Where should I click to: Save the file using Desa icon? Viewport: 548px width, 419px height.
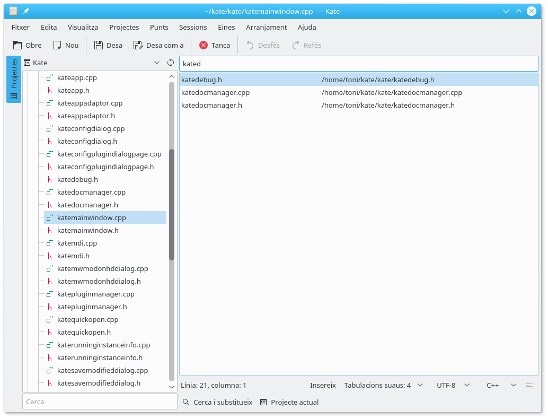click(x=99, y=45)
